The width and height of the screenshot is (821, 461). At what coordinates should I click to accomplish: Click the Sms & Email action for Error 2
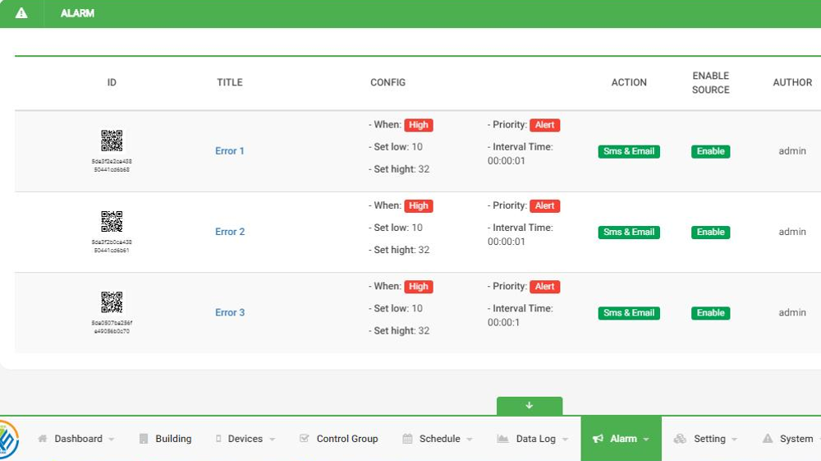[629, 233]
